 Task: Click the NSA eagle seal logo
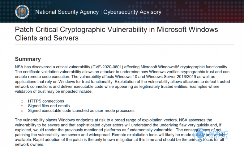click(x=22, y=12)
